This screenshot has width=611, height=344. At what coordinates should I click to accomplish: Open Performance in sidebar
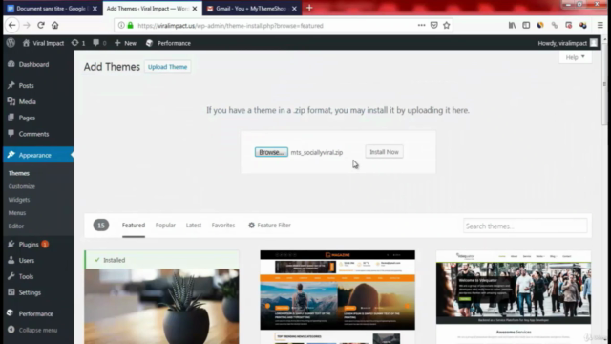[36, 313]
